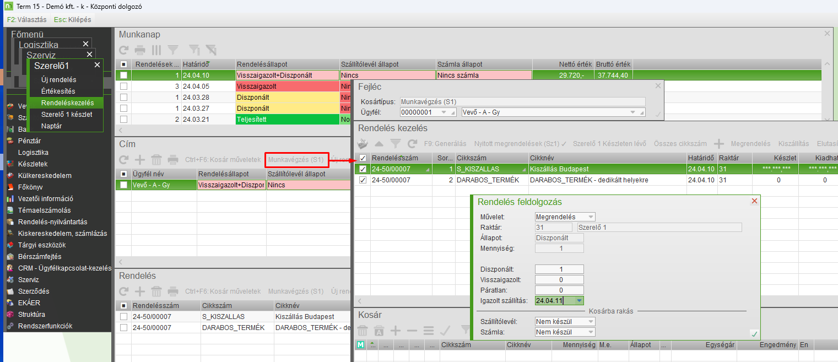Click the basket icon in Rendelés kezelés
Viewport: 838px width, 362px height.
coord(363,144)
